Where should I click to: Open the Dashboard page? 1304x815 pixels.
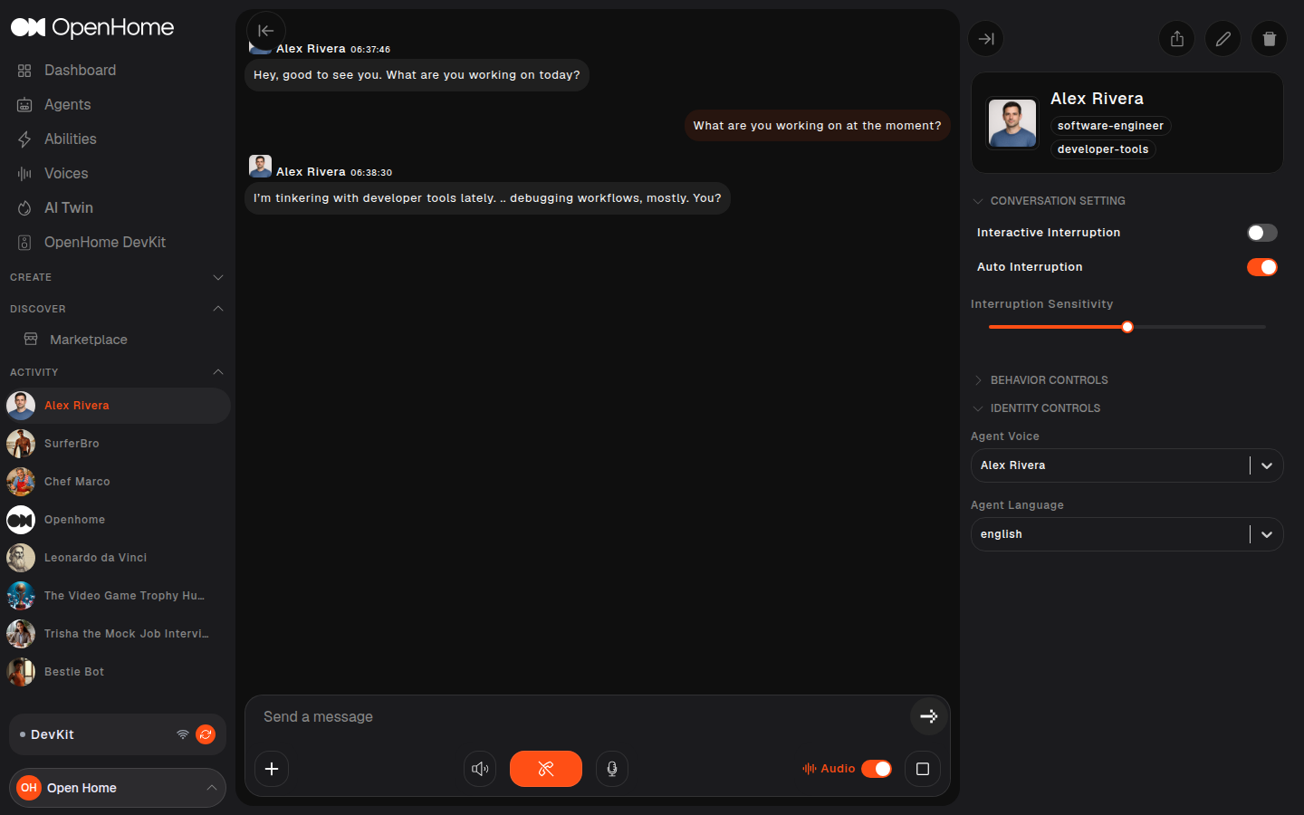[x=80, y=71]
